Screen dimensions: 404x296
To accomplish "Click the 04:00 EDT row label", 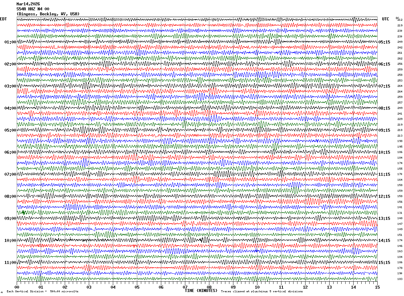I will [x=10, y=108].
